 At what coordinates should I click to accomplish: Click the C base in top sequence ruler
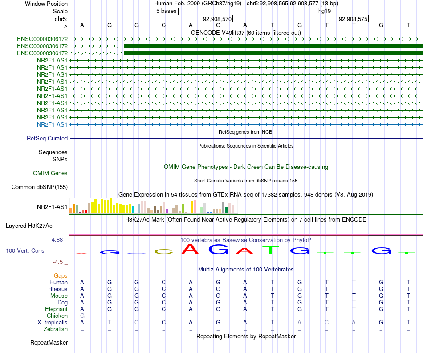point(163,25)
